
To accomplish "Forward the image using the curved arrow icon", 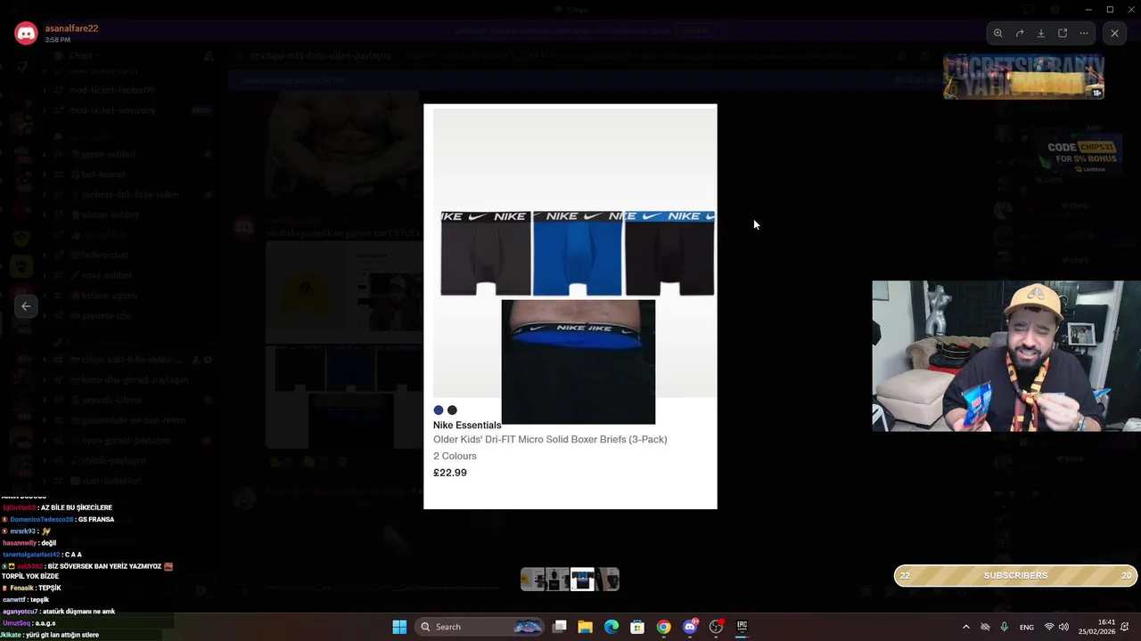I will (1020, 33).
